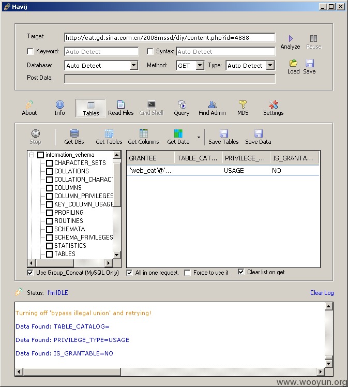Viewport: 348px width, 387px height.
Task: Click Clear Log link
Action: (322, 293)
